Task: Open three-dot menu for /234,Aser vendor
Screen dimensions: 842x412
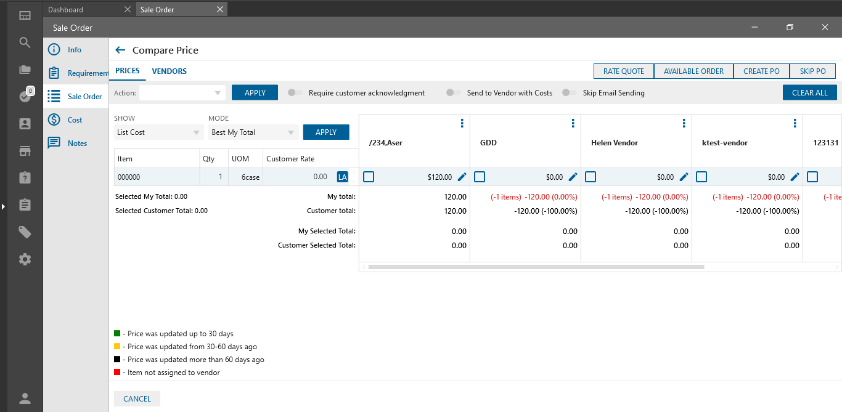Action: (462, 124)
